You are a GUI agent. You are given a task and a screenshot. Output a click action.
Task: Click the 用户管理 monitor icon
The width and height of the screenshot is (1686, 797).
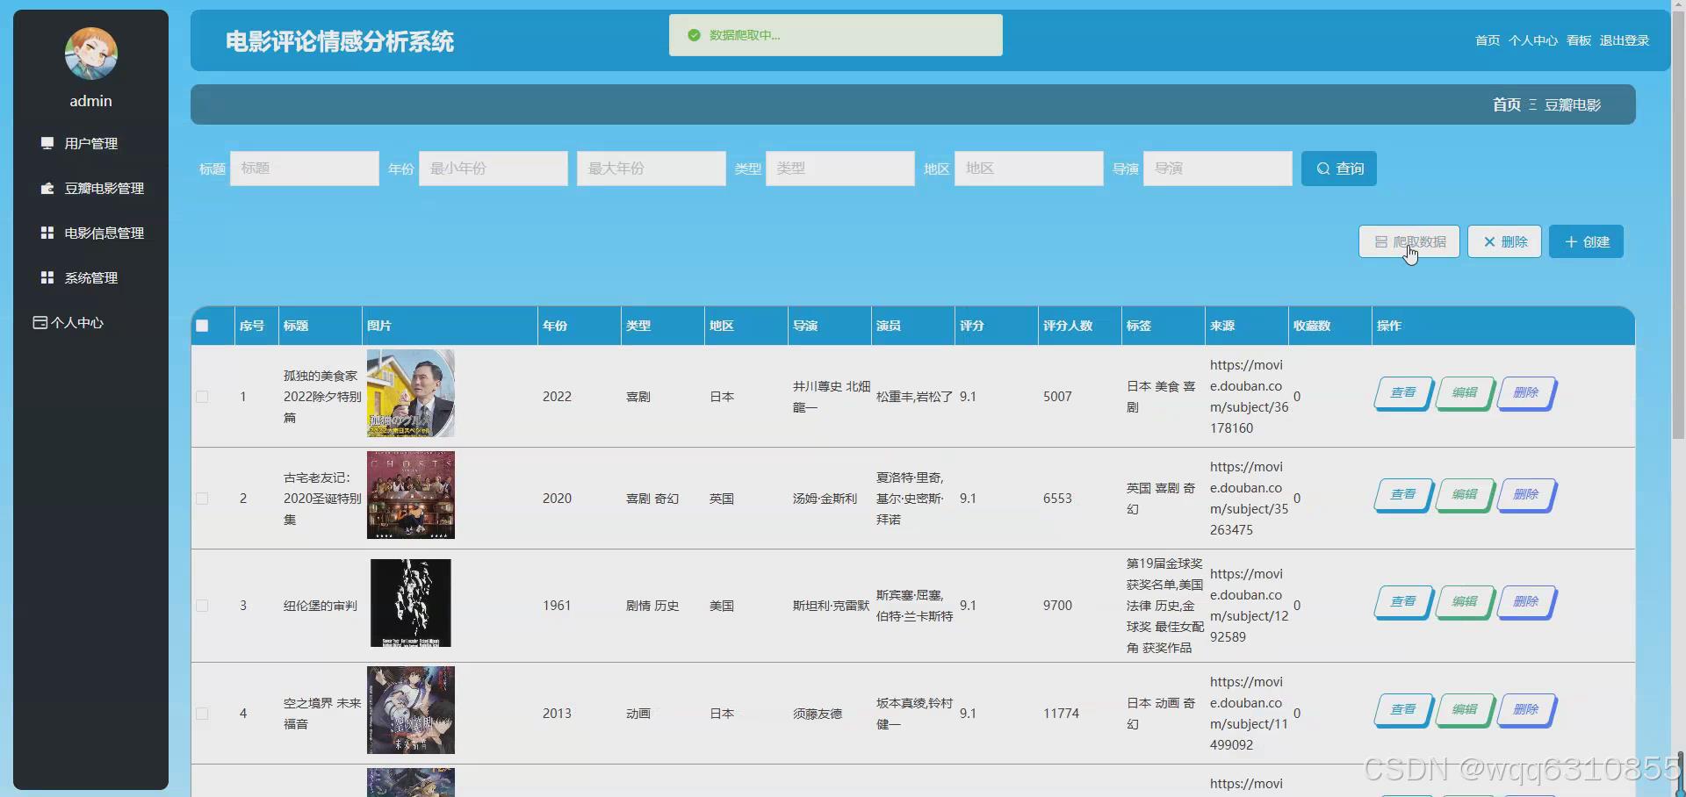tap(47, 143)
